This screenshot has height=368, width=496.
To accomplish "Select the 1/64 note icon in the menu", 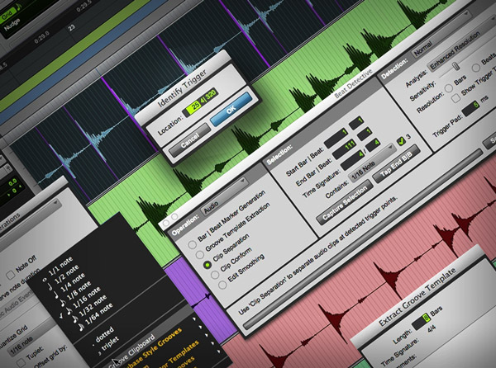I will pos(81,328).
